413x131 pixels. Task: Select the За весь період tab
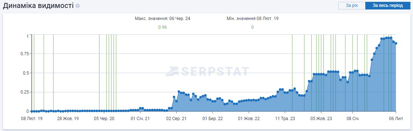(x=388, y=5)
